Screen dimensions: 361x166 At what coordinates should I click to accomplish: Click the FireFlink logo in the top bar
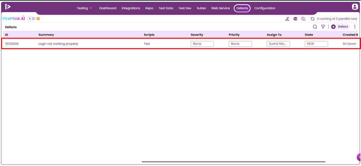(x=8, y=7)
